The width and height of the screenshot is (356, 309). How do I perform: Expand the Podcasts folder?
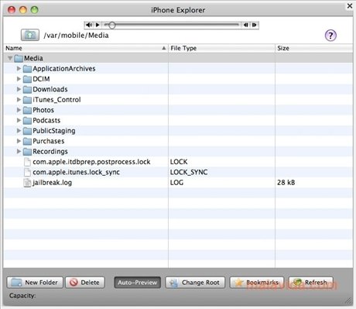pyautogui.click(x=19, y=120)
